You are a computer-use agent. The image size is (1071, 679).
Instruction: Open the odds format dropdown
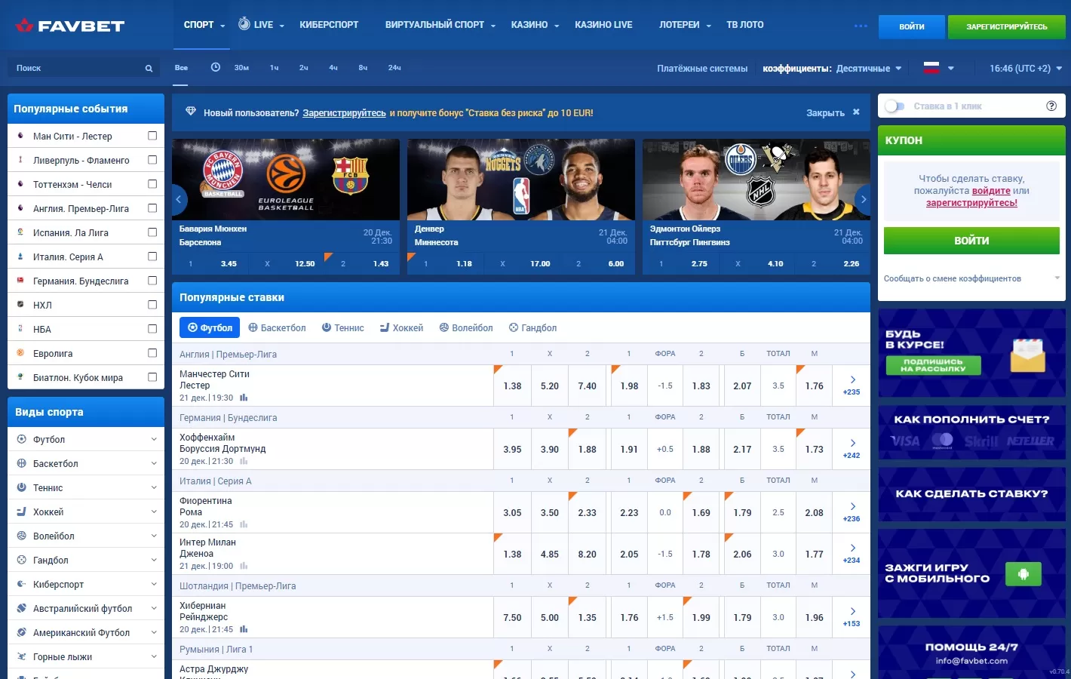pos(869,68)
